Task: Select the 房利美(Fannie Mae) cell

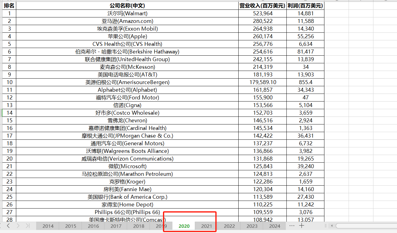Action: [x=127, y=189]
